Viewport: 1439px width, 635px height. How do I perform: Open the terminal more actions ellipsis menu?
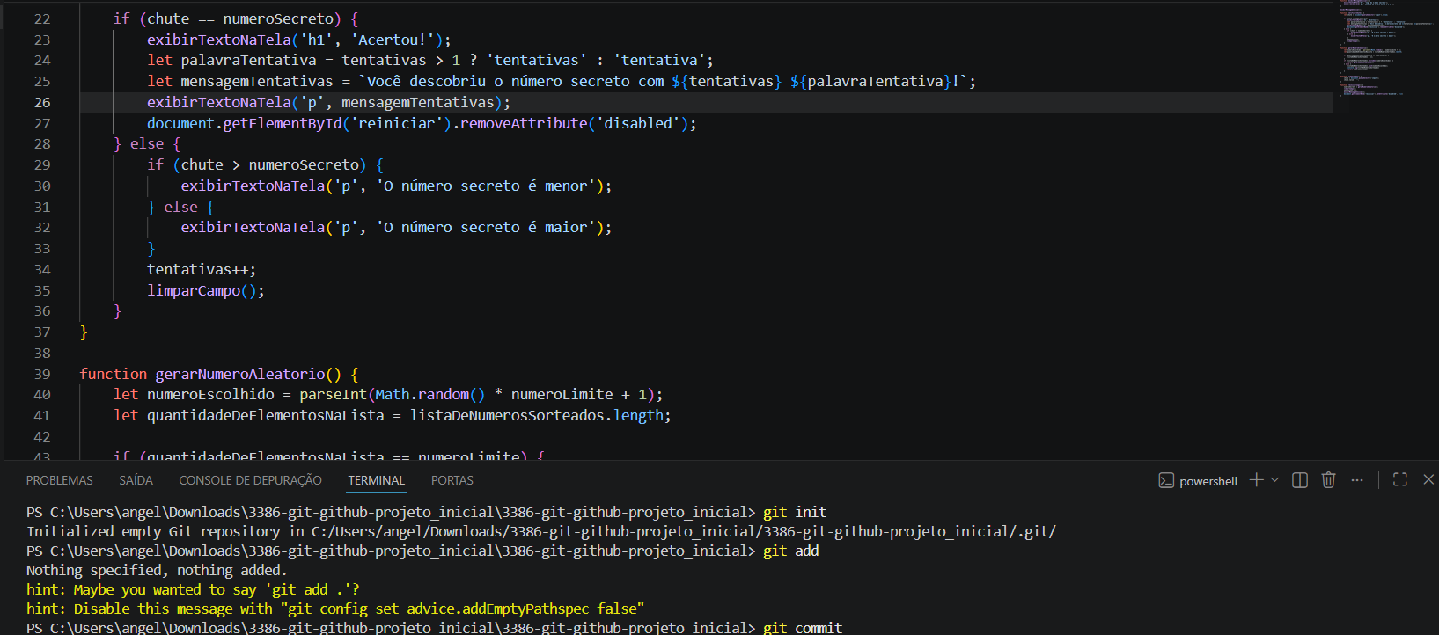tap(1357, 479)
